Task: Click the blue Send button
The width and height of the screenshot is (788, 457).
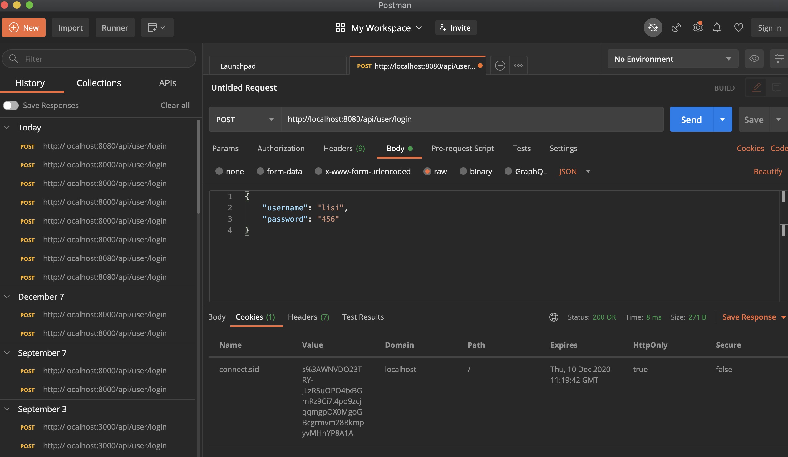Action: 691,120
